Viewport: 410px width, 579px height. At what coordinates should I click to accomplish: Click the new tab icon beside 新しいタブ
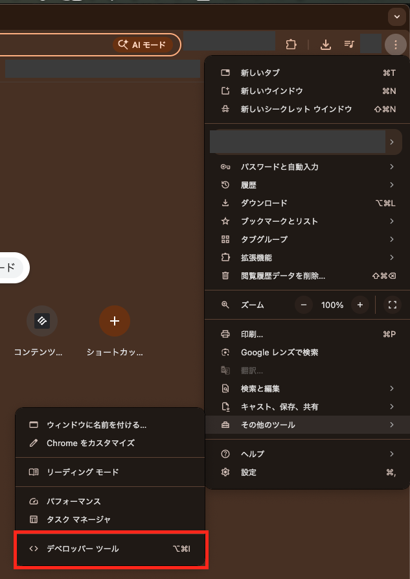tap(225, 73)
